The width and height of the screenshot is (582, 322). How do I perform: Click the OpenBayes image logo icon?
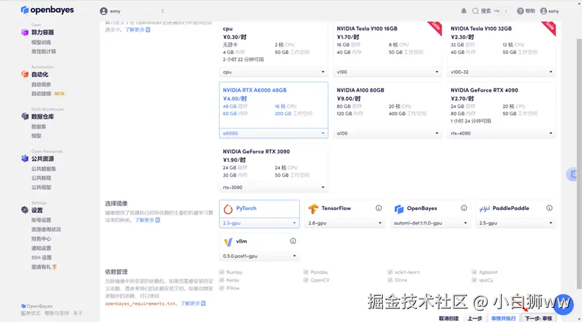pyautogui.click(x=399, y=209)
